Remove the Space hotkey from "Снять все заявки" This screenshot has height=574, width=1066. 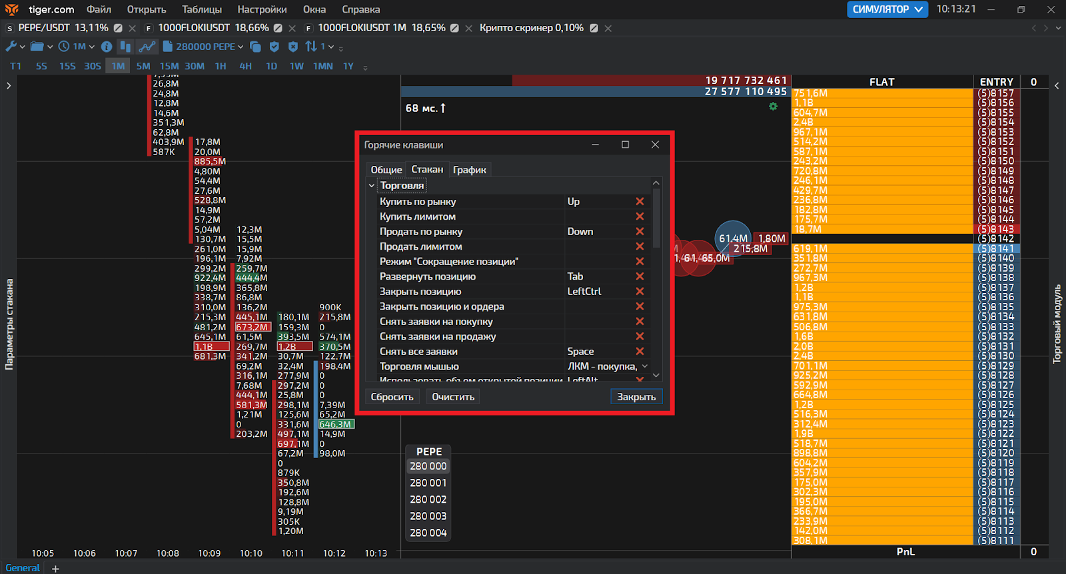640,352
